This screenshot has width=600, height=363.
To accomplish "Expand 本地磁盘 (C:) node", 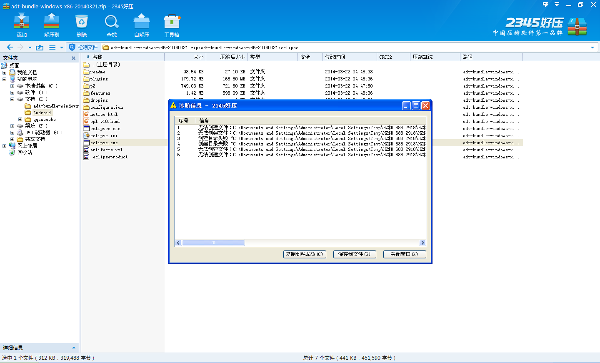I will tap(12, 86).
